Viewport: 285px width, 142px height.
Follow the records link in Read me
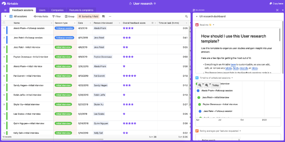click(243, 68)
